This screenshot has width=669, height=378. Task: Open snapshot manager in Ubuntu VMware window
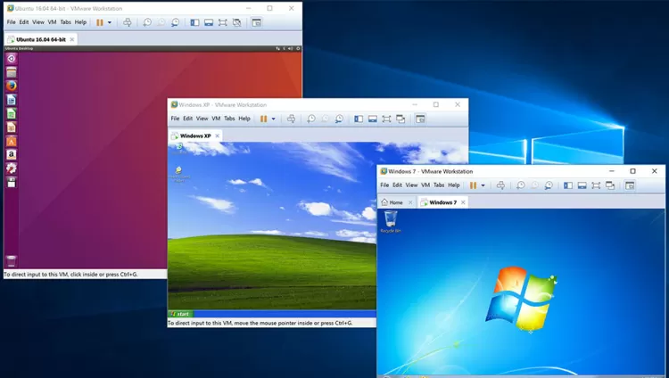coord(176,22)
